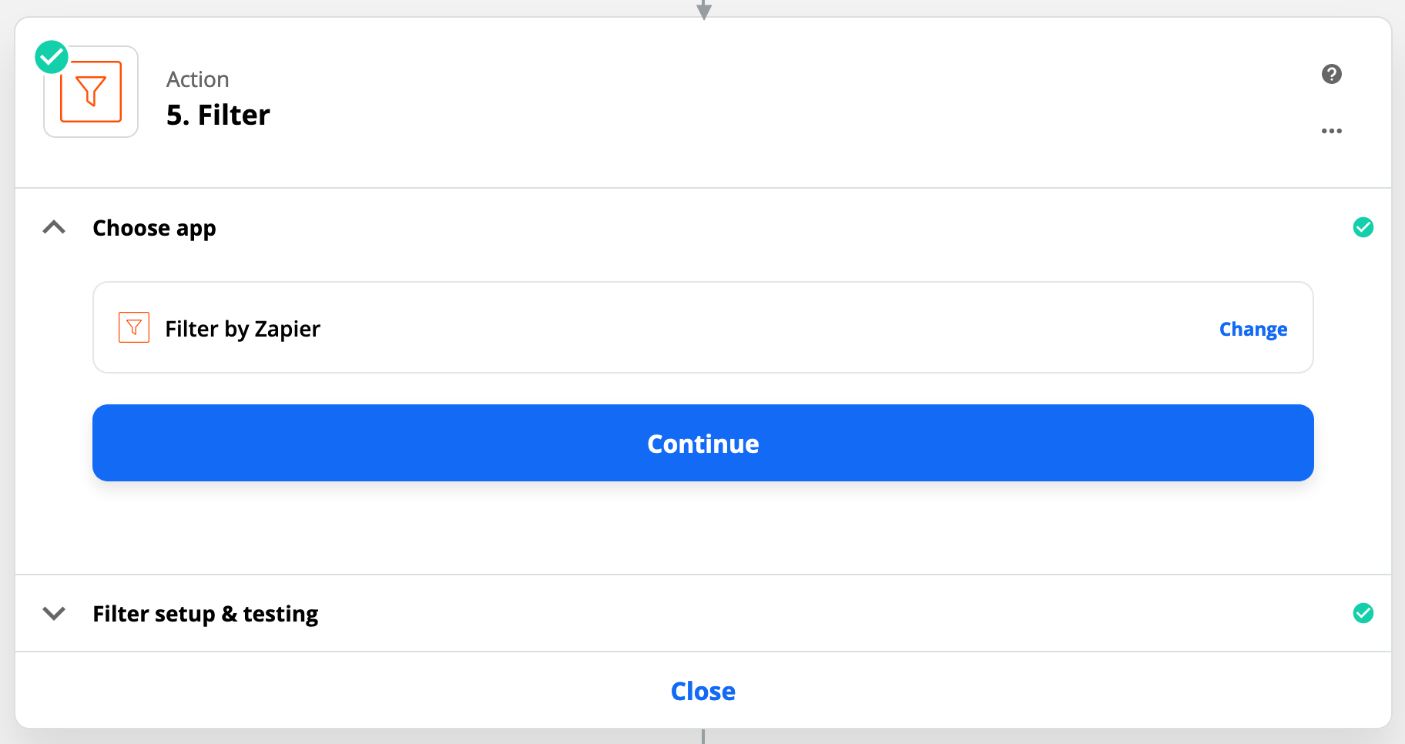
Task: Expand Filter setup & testing with the down chevron
Action: point(54,613)
